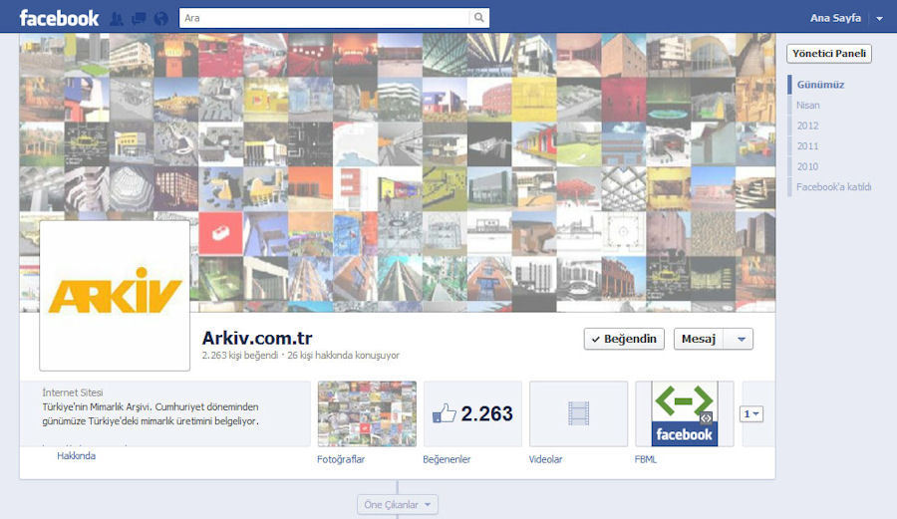Select 2011 in timeline navigation
Viewport: 897px width, 519px height.
tap(807, 146)
